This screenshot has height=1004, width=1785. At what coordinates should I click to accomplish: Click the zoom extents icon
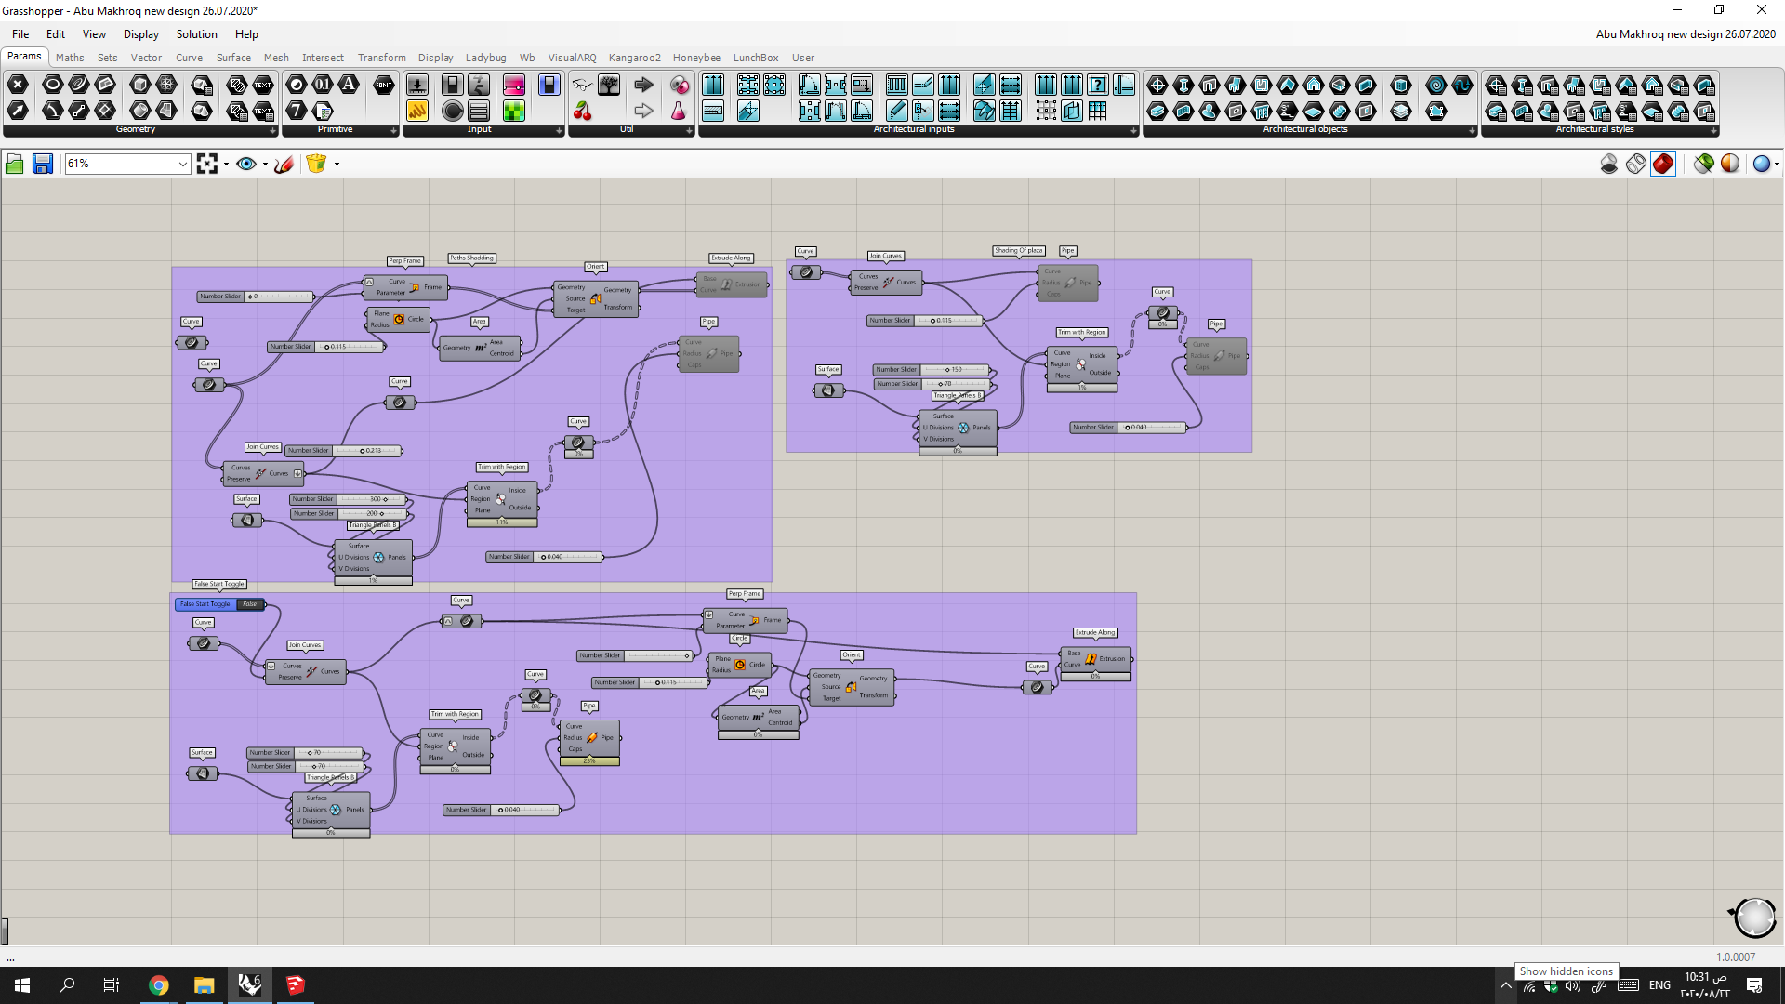click(207, 164)
